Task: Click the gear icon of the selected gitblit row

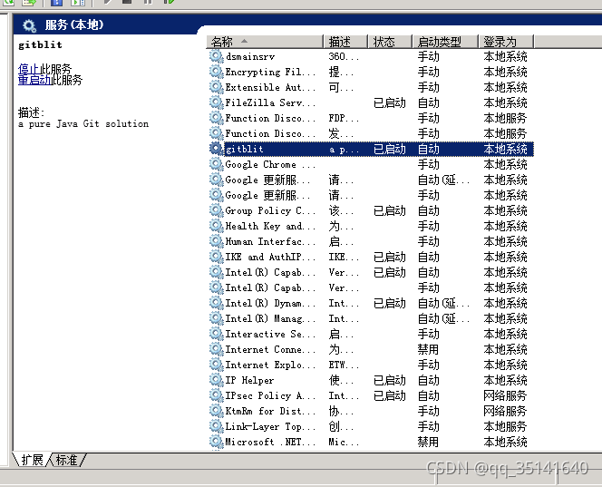Action: tap(216, 149)
